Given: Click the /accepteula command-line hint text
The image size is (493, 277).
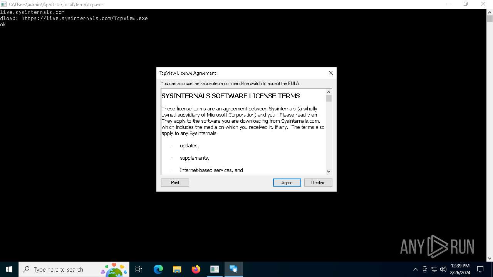Looking at the screenshot, I should (230, 83).
